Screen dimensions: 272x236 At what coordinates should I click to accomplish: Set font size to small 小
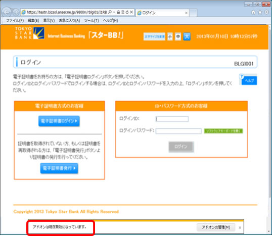[170, 36]
